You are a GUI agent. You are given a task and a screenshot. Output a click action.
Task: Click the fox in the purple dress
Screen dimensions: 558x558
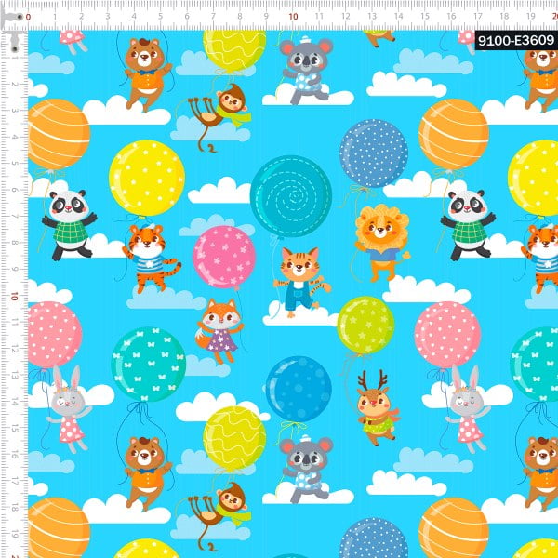(219, 330)
